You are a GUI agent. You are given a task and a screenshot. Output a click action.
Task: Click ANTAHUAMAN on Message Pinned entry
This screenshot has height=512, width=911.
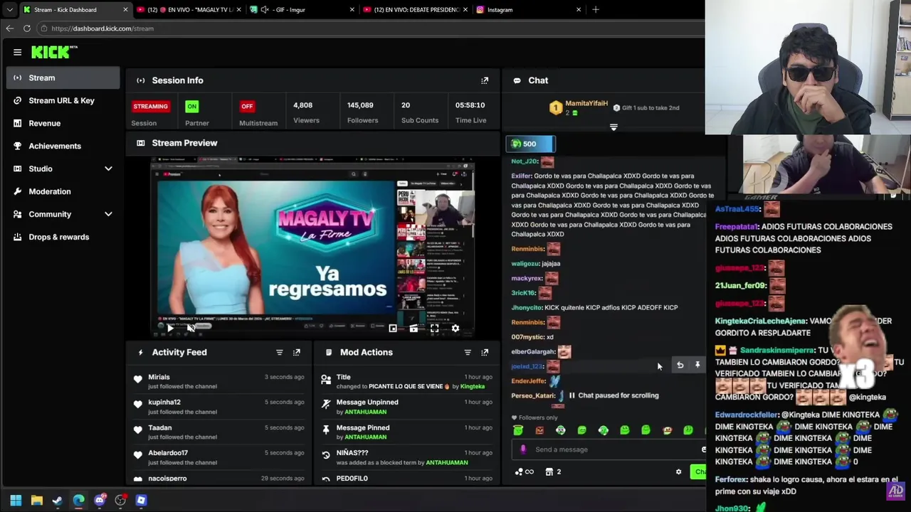(365, 437)
